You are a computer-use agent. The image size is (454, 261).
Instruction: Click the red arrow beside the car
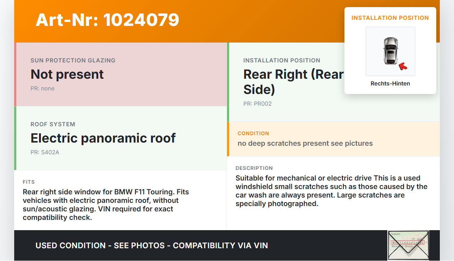(x=403, y=66)
